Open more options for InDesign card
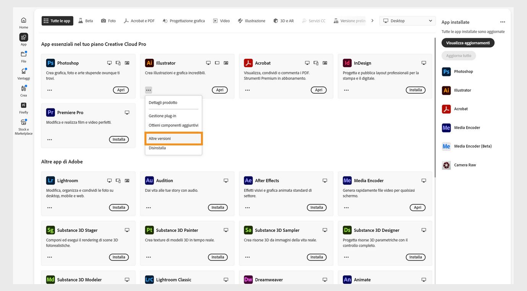This screenshot has height=291, width=527. tap(346, 90)
